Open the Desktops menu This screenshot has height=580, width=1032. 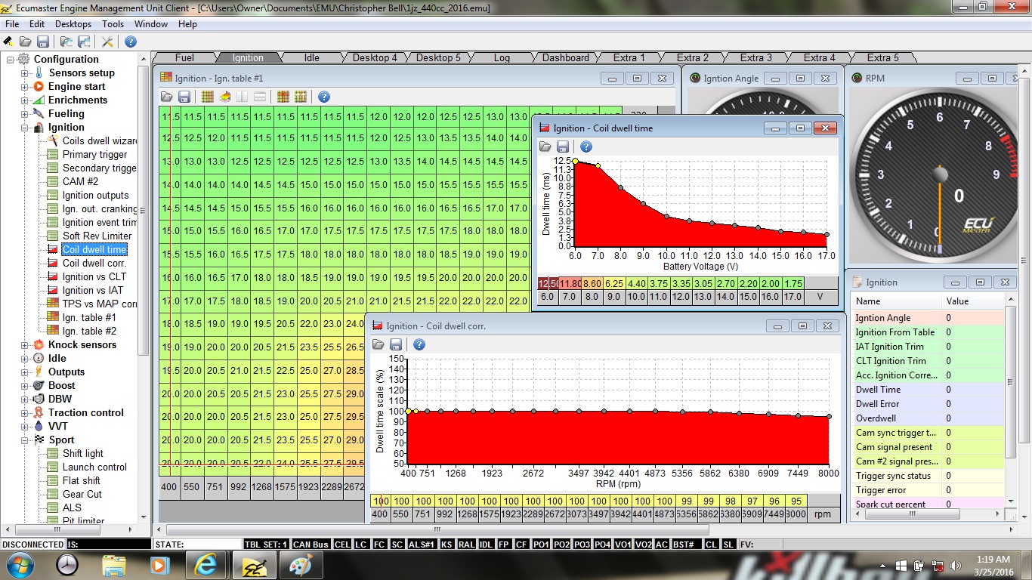point(73,24)
